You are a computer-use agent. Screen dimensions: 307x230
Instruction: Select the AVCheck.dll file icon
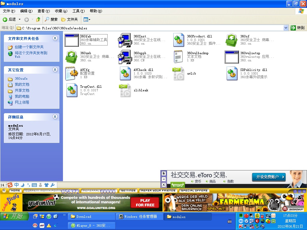point(125,74)
